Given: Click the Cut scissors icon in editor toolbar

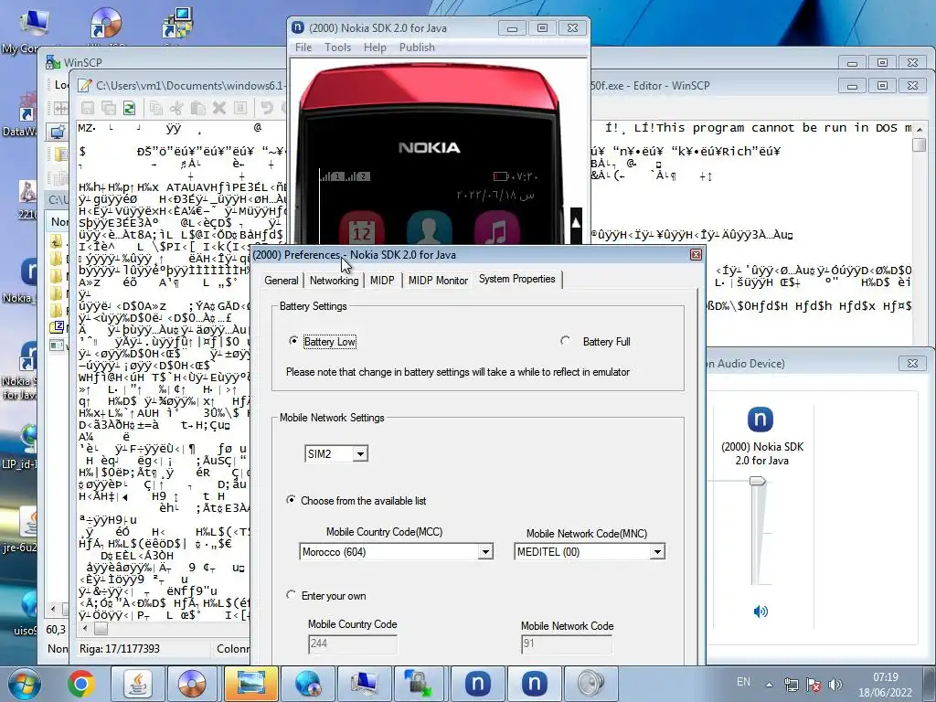Looking at the screenshot, I should (x=176, y=108).
